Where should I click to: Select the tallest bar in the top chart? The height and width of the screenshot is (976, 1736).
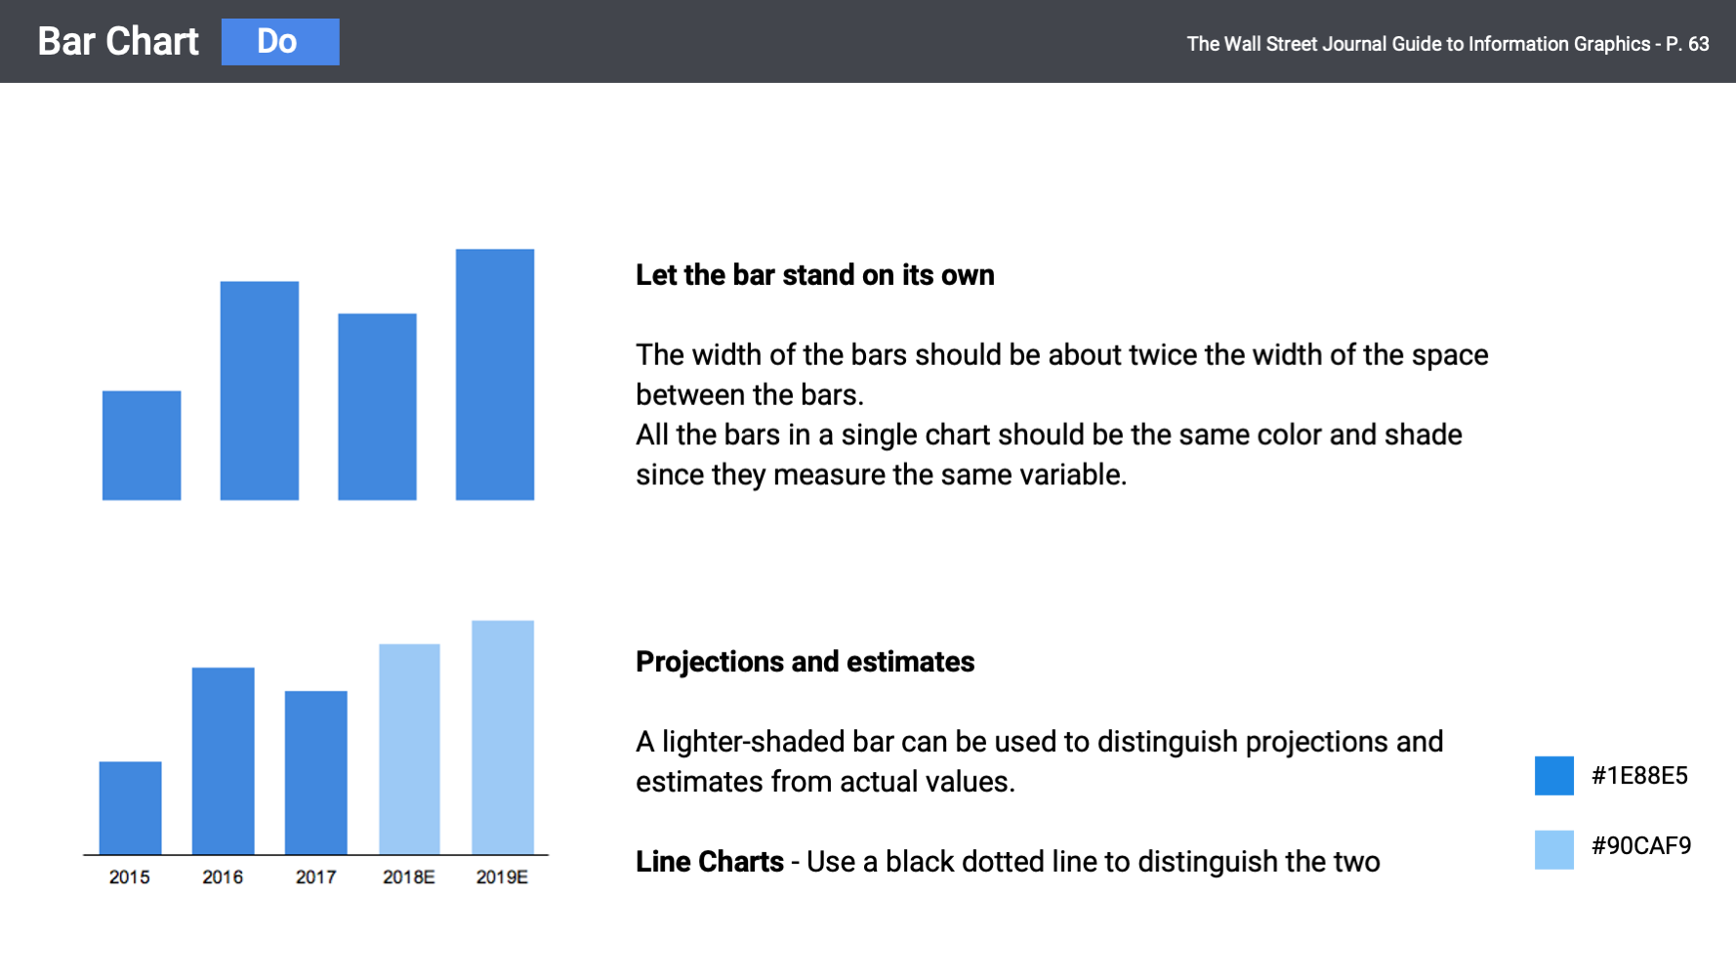click(494, 375)
